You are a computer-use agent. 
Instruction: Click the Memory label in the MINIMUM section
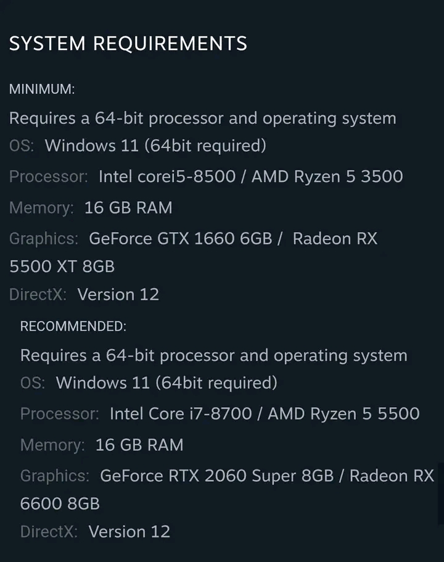[42, 208]
